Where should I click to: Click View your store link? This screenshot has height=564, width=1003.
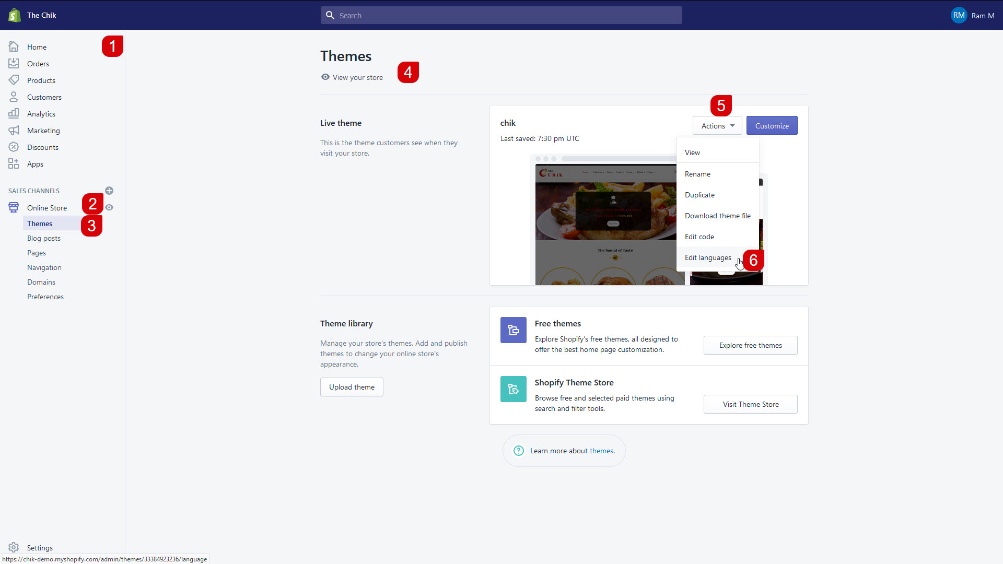(x=358, y=77)
